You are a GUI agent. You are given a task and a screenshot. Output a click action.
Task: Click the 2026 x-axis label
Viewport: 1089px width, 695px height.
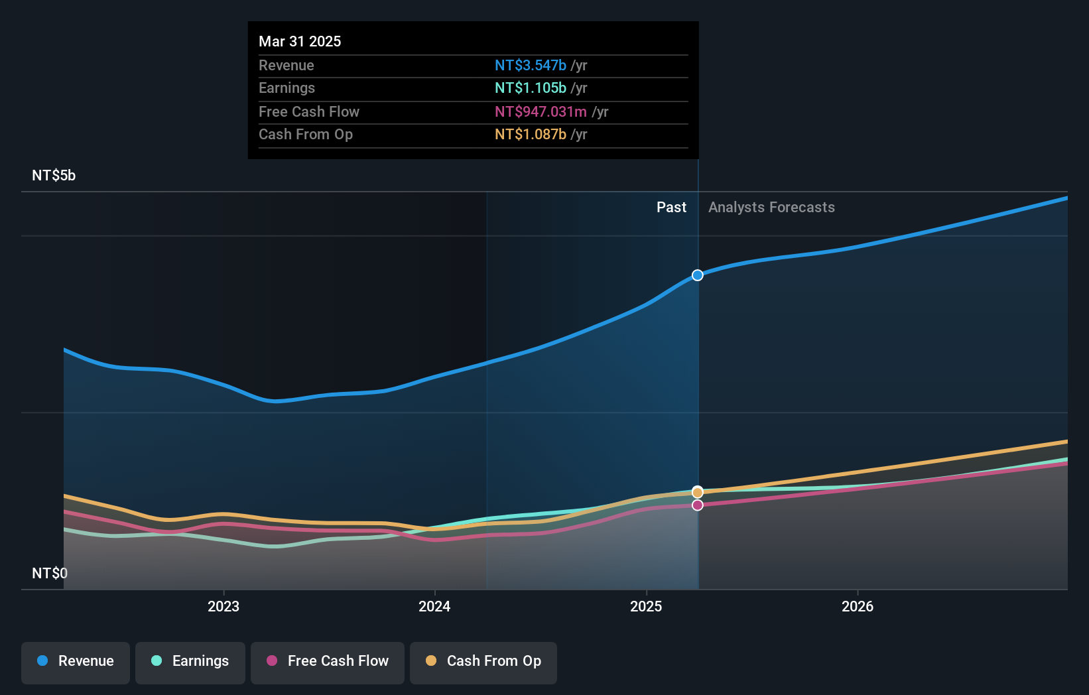(858, 606)
